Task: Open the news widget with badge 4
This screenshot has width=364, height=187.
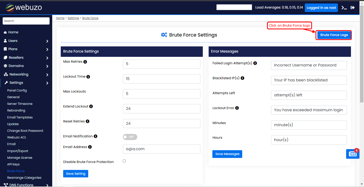Action: point(353,154)
